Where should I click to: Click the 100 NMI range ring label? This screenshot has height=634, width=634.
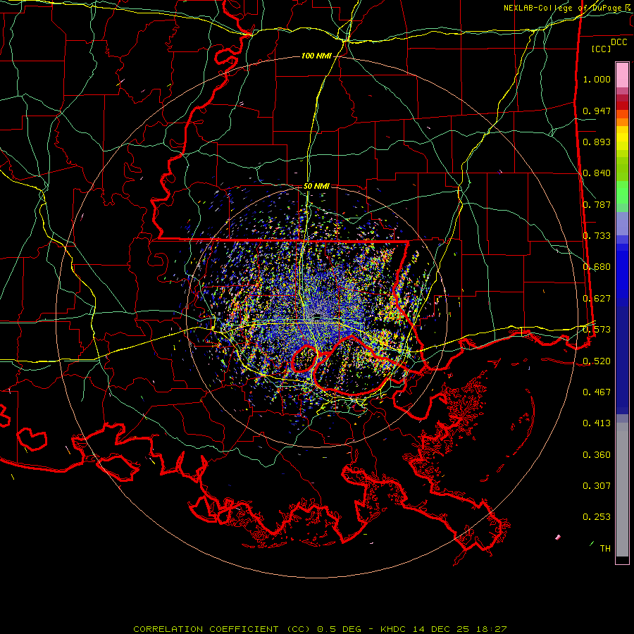[x=316, y=56]
